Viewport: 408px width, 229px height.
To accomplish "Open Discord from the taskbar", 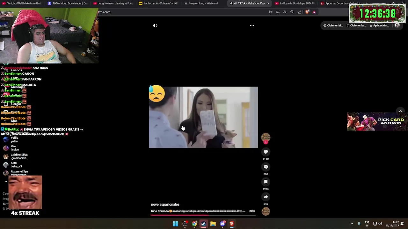I will (x=222, y=224).
